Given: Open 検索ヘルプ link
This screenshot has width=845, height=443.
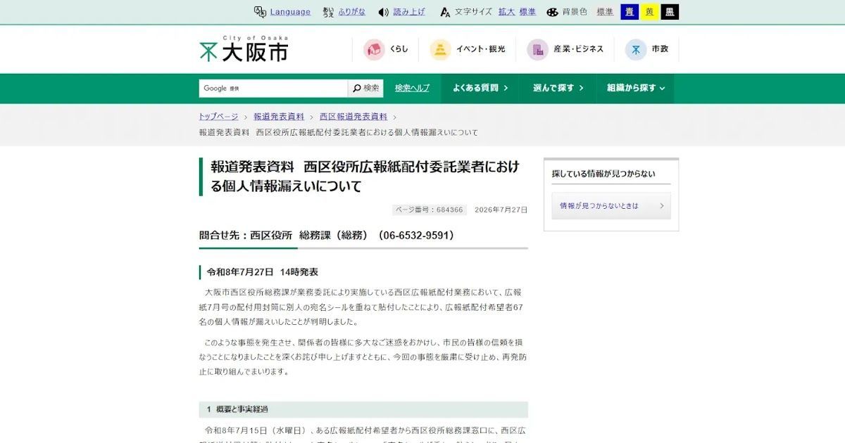Looking at the screenshot, I should tap(412, 88).
